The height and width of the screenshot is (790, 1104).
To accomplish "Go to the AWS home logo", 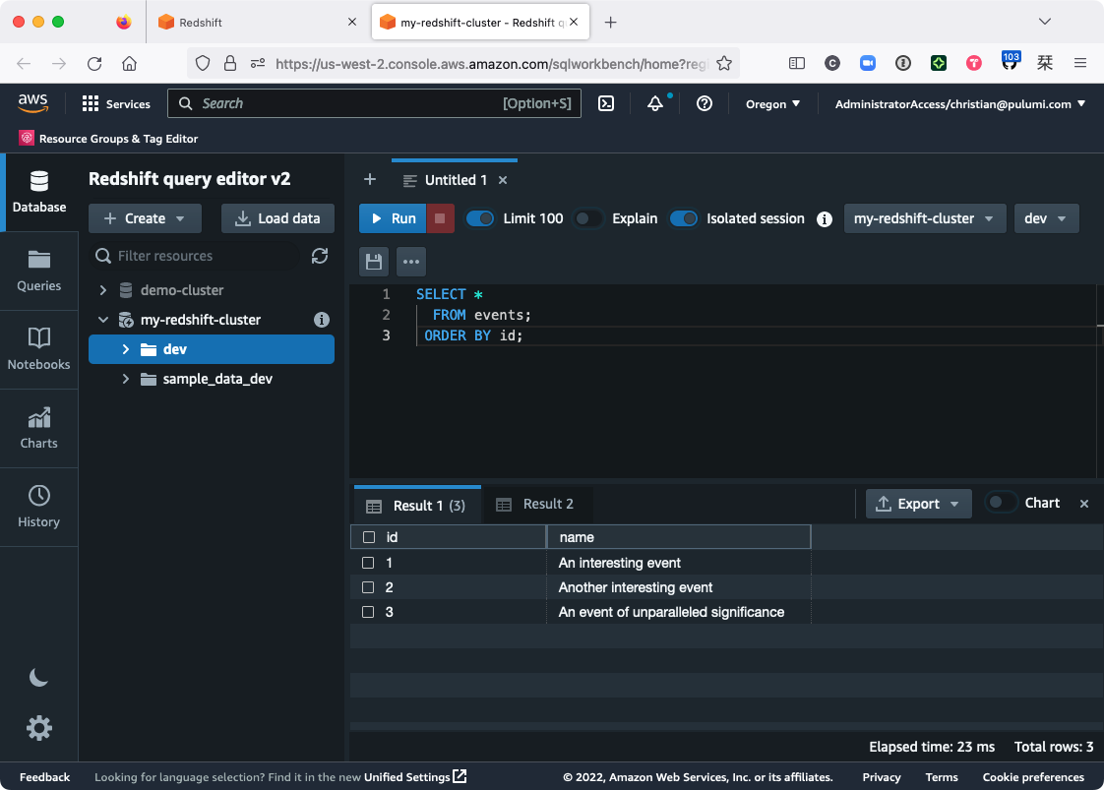I will point(33,103).
